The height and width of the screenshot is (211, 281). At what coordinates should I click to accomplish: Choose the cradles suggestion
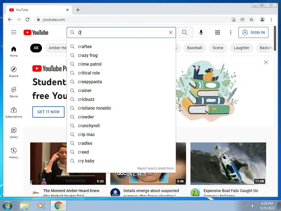(121, 143)
